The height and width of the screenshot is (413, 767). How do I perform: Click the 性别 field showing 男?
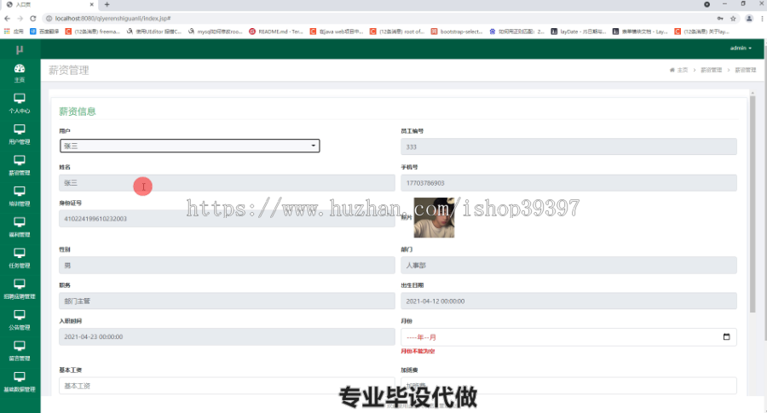227,265
